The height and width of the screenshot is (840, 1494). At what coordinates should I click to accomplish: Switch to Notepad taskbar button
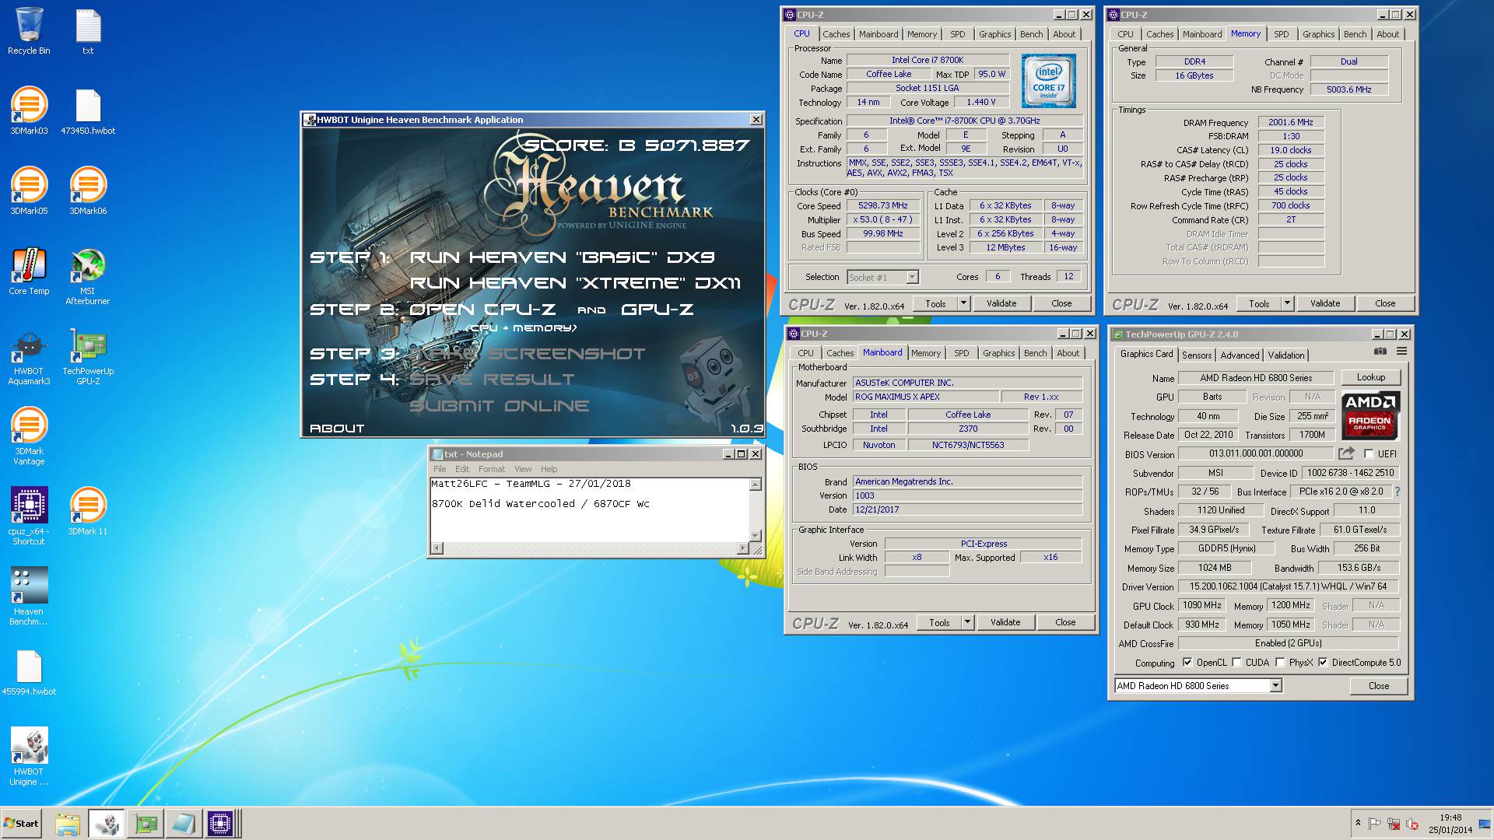184,824
